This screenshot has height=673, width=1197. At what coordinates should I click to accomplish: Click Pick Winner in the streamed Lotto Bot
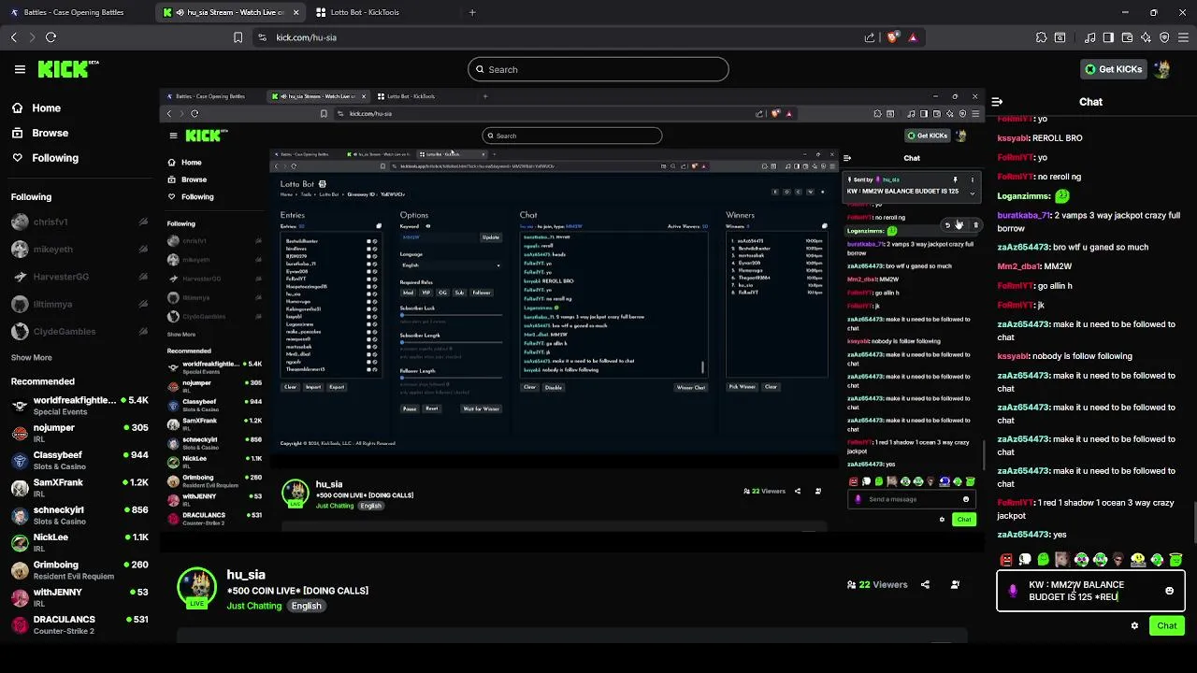coord(742,387)
